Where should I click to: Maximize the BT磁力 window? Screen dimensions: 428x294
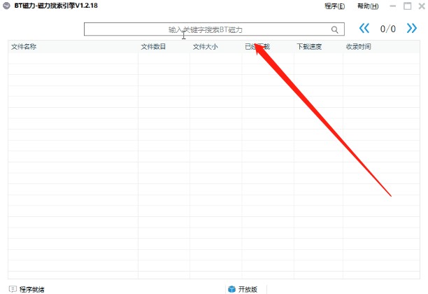pos(407,6)
